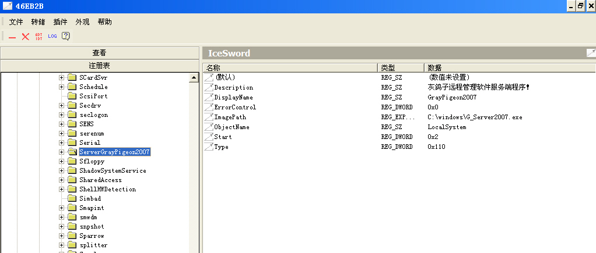Expand the splitter tree node
Screen dimensions: 596x253
pyautogui.click(x=61, y=245)
